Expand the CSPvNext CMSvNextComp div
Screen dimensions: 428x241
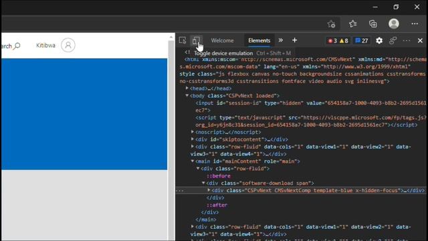tap(209, 190)
